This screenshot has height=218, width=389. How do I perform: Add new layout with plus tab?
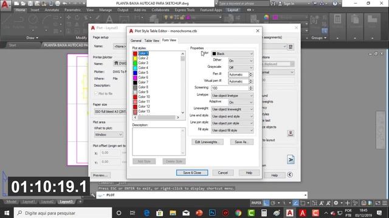click(80, 202)
